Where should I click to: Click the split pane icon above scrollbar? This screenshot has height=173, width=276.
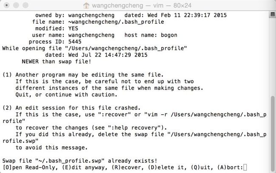[273, 14]
